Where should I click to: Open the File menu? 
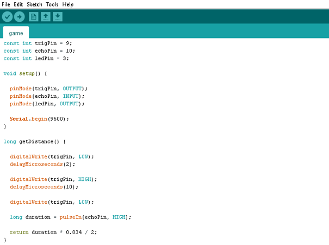pos(6,4)
